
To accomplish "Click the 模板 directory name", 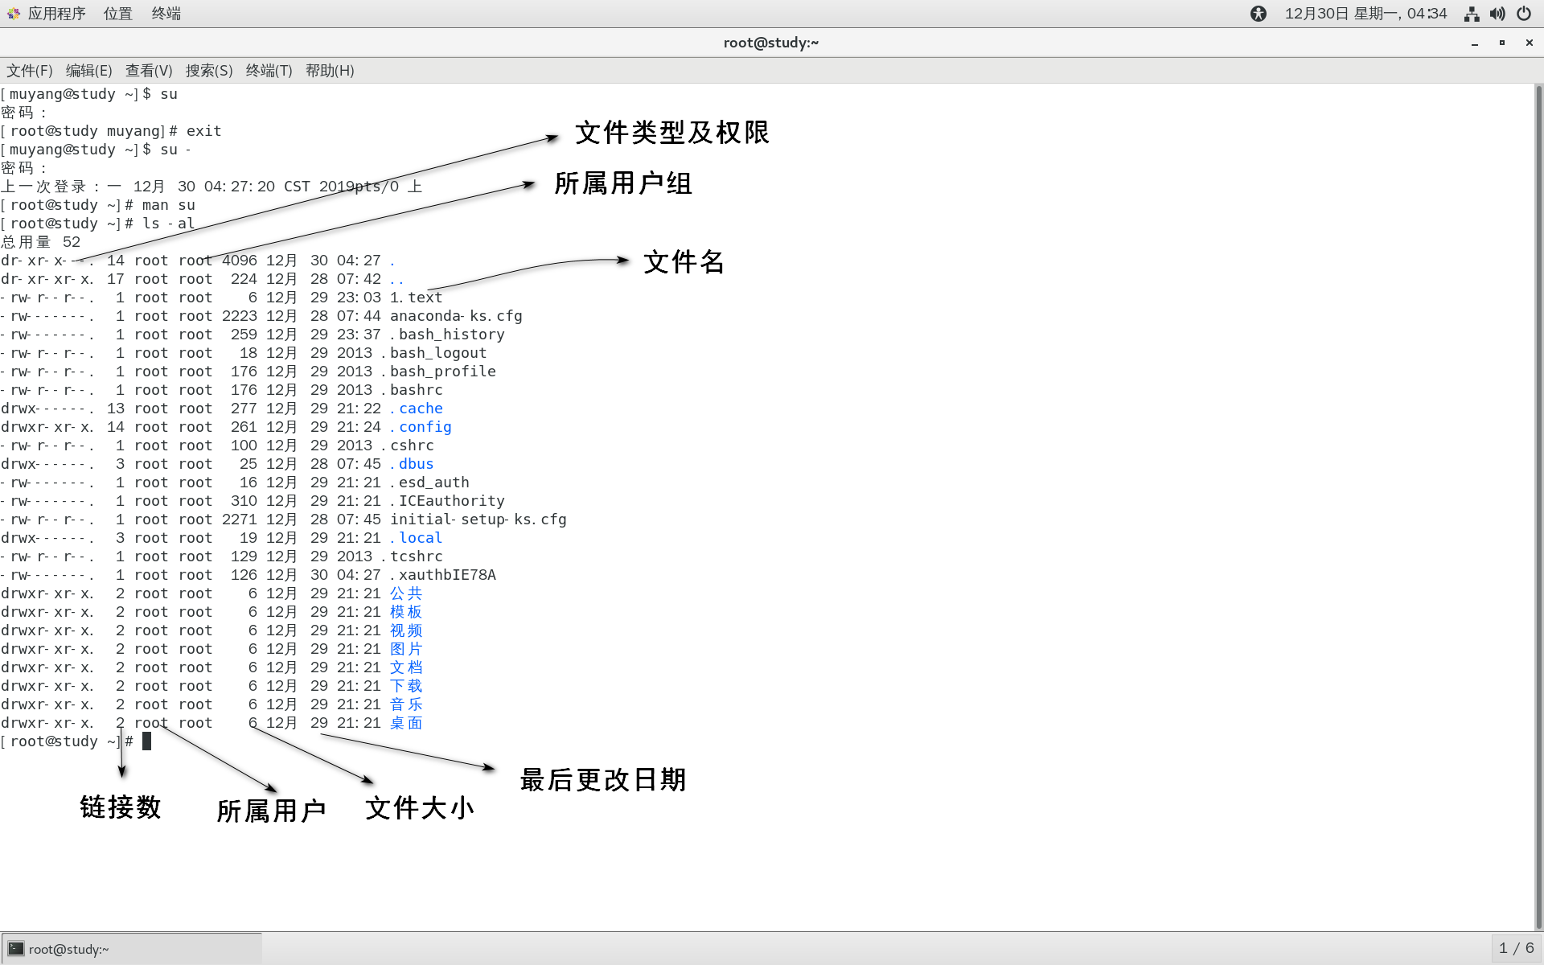I will pos(406,612).
